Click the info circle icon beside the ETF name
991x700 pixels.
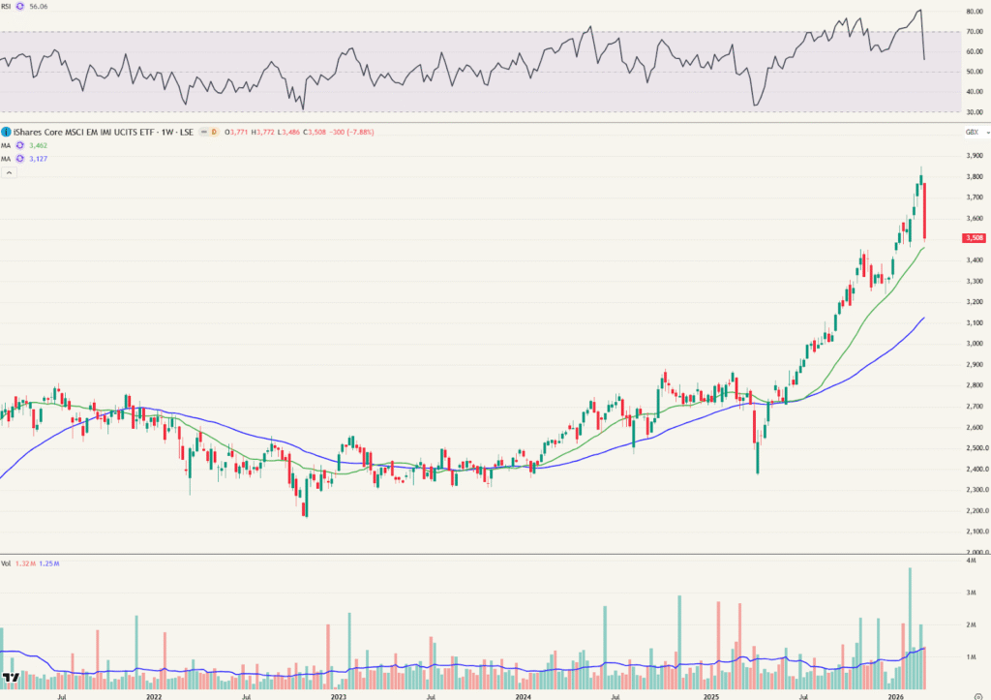7,132
